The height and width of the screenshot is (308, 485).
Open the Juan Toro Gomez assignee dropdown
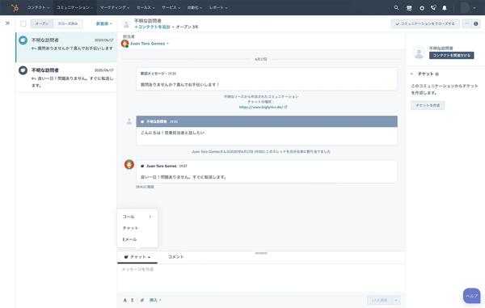point(150,44)
